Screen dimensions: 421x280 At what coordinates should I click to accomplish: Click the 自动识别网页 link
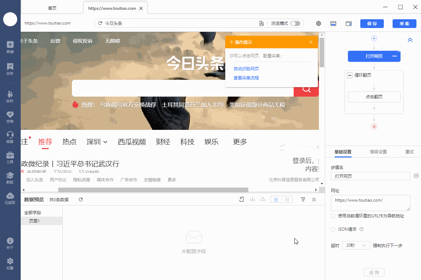pos(246,69)
